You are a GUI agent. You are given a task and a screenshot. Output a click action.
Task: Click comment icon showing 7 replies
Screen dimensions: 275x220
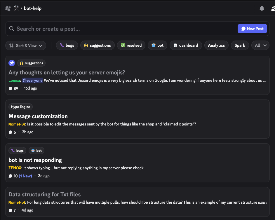[11, 210]
